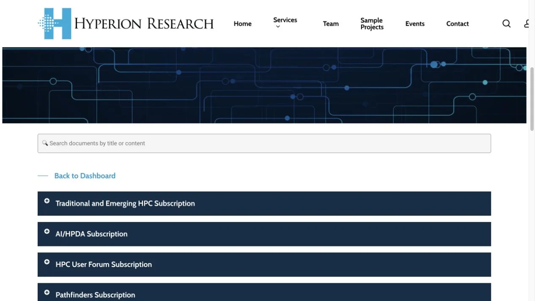Click the Hyperion Research logo
Viewport: 535px width, 301px height.
point(126,24)
